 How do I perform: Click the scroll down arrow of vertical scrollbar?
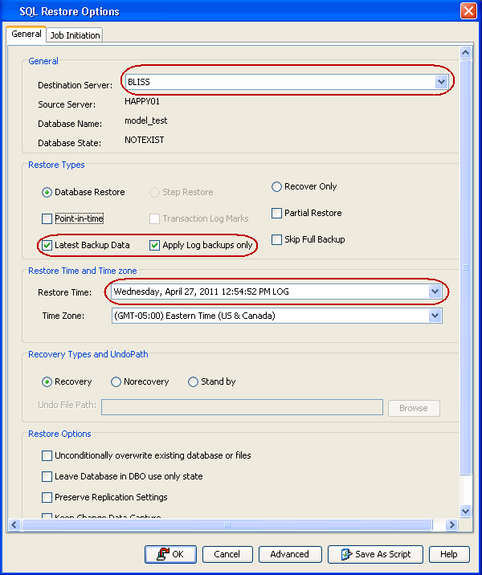point(465,511)
